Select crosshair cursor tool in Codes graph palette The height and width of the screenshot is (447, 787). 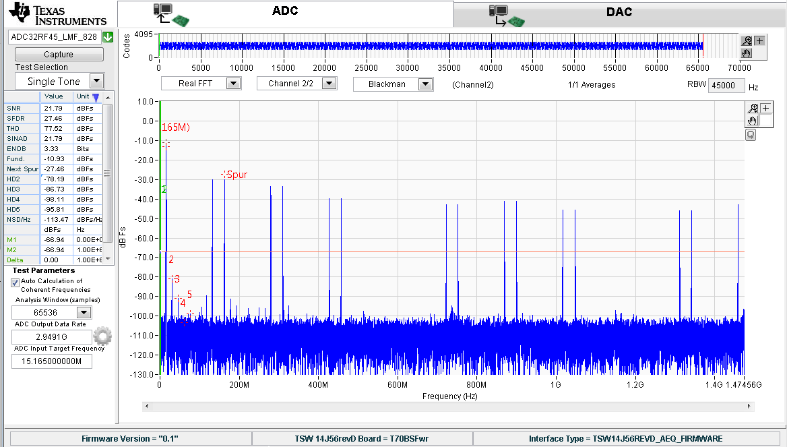pyautogui.click(x=759, y=40)
